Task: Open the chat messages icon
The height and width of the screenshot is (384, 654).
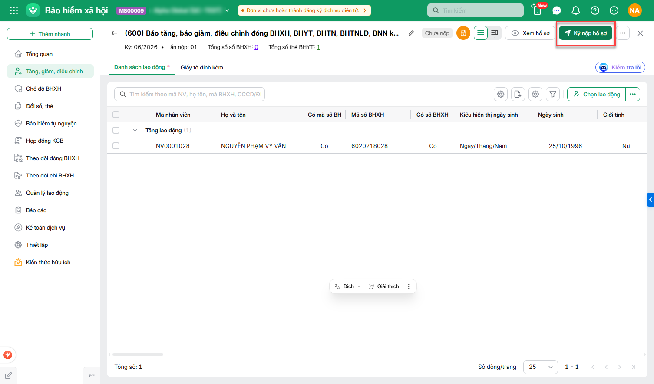Action: tap(557, 10)
